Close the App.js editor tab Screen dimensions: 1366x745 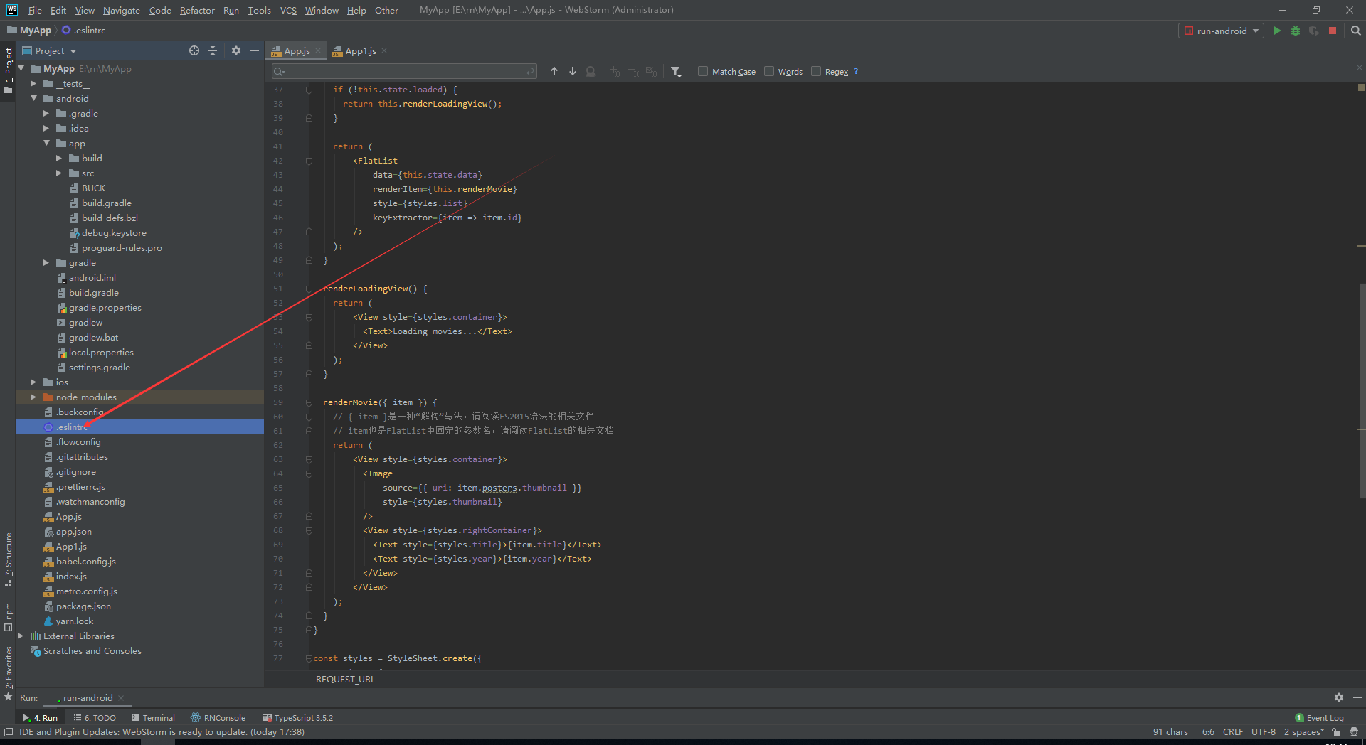[318, 50]
